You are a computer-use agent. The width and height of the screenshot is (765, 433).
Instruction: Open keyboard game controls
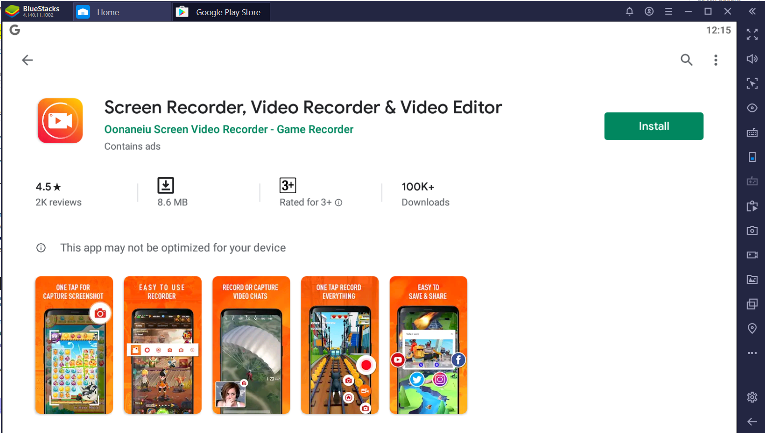tap(752, 132)
